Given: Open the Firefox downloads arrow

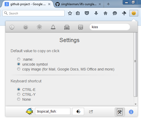Looking at the screenshot, I should point(96,13).
